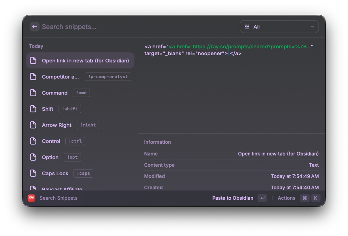Click the back arrow button

click(x=35, y=27)
